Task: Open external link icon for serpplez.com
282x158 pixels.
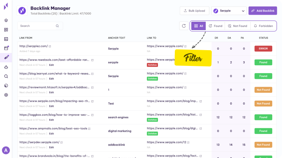Action: [x=50, y=46]
